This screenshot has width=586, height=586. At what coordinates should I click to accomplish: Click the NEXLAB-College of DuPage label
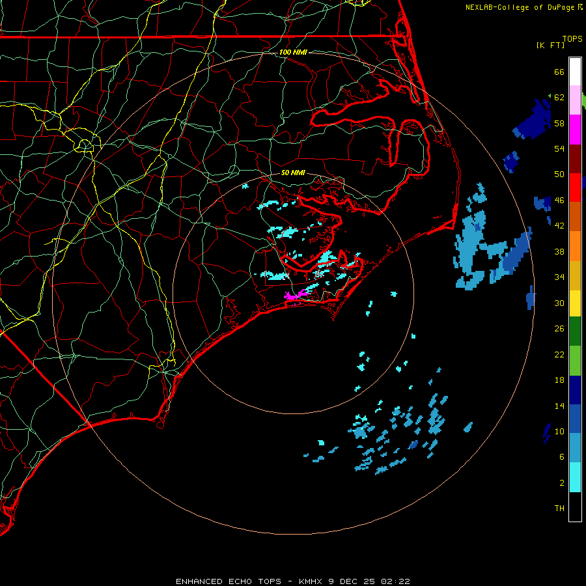(x=520, y=7)
